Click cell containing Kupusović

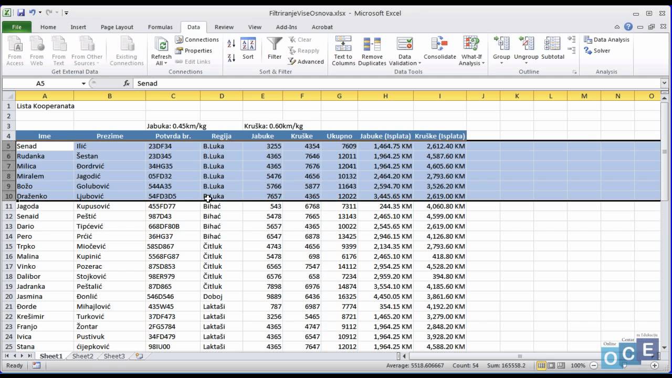click(x=109, y=206)
